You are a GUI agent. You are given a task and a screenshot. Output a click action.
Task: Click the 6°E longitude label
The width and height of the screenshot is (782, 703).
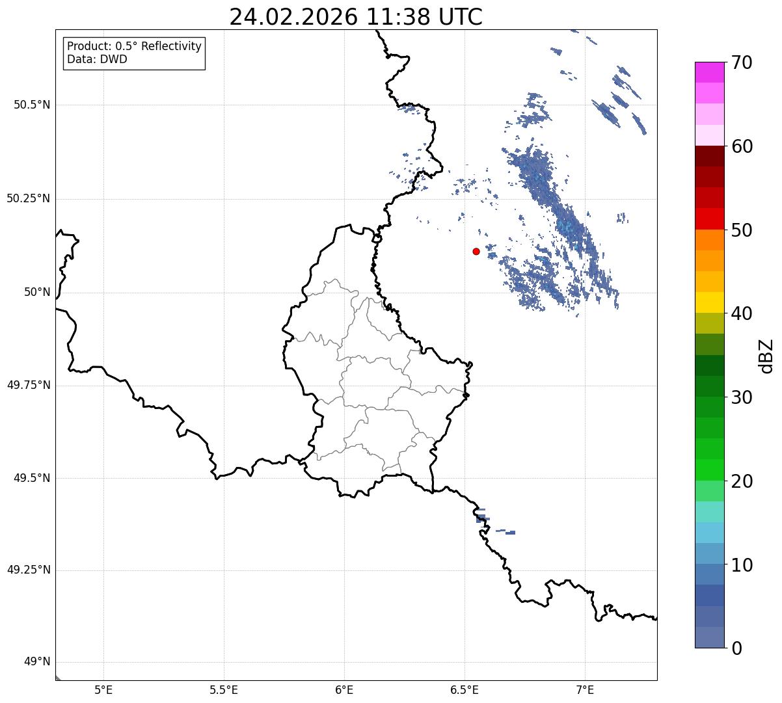[344, 689]
